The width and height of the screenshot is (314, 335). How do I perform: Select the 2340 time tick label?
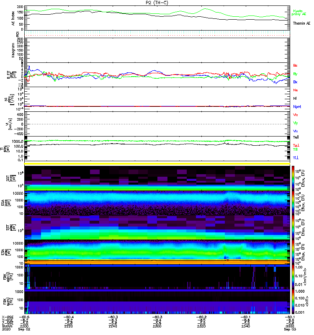(x=245, y=326)
